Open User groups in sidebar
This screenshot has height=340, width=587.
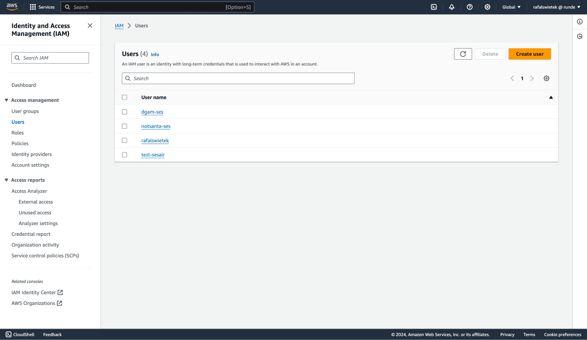point(25,111)
